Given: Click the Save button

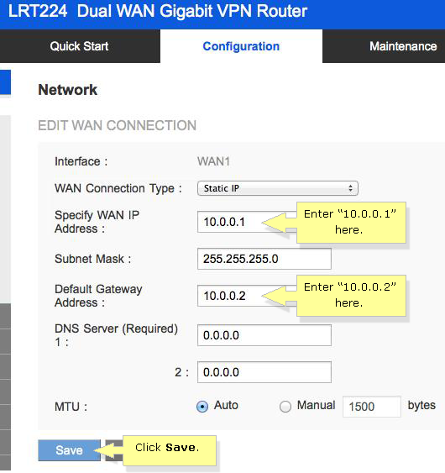Looking at the screenshot, I should 69,450.
